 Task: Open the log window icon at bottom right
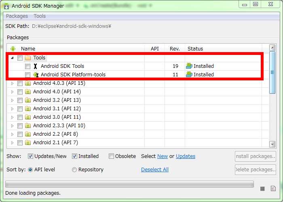(273, 189)
